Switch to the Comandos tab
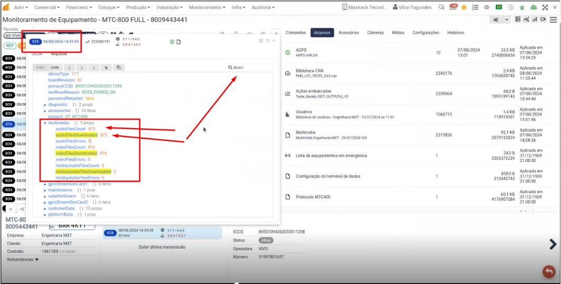 [296, 33]
